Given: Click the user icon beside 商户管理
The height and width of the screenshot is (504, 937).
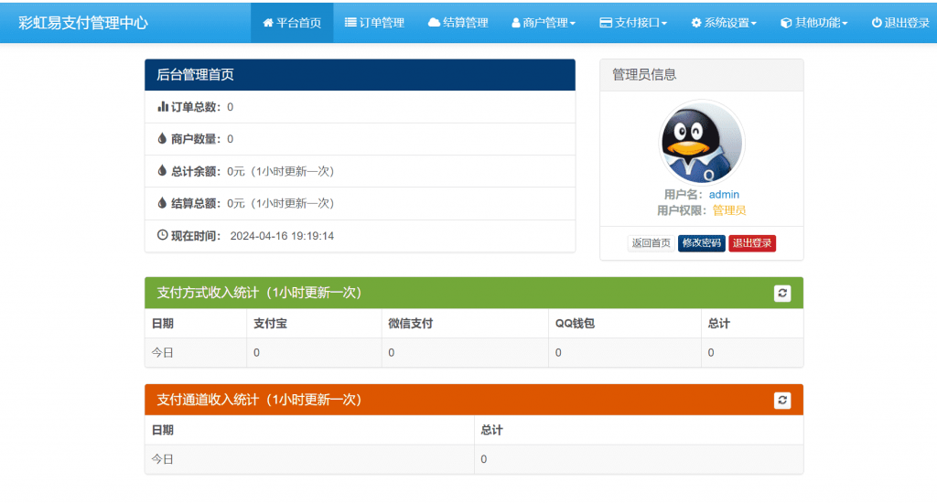Looking at the screenshot, I should point(516,23).
